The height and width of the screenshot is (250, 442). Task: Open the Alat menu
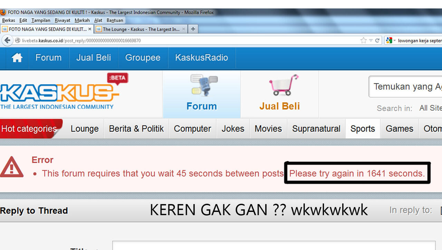(x=98, y=20)
